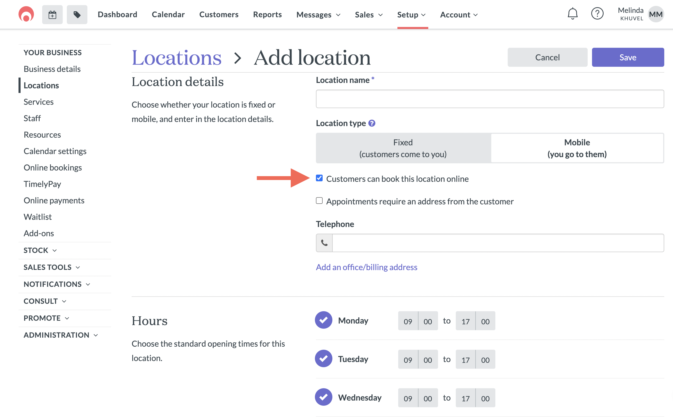Click the Location name input field
The image size is (673, 417).
click(490, 99)
